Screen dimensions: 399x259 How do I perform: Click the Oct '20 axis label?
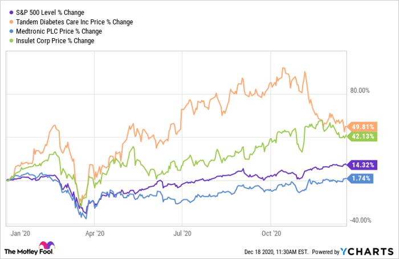click(x=270, y=232)
